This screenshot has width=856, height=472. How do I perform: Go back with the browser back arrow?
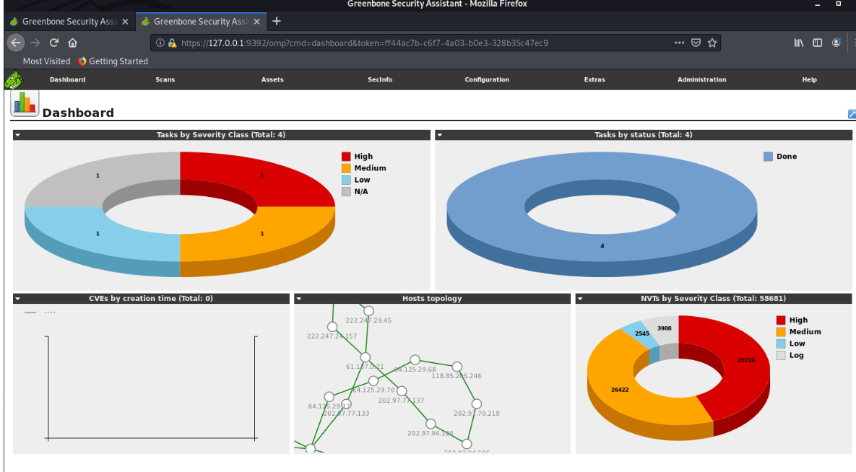click(16, 43)
